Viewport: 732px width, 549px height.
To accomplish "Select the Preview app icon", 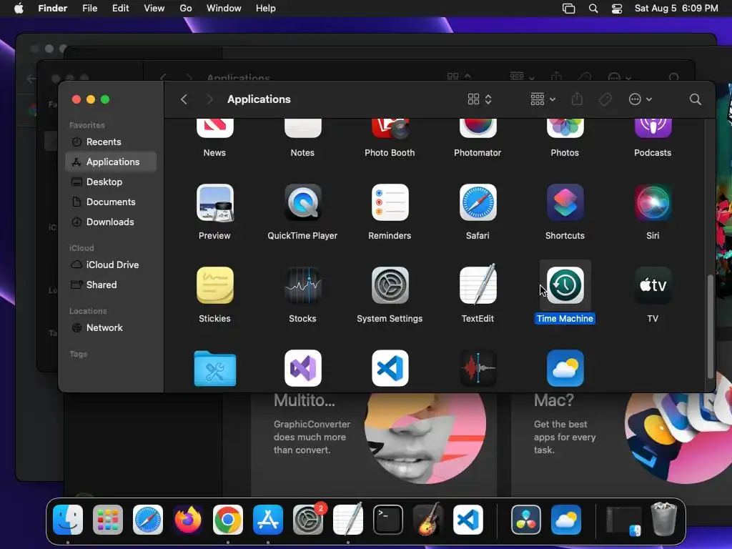I will (214, 202).
